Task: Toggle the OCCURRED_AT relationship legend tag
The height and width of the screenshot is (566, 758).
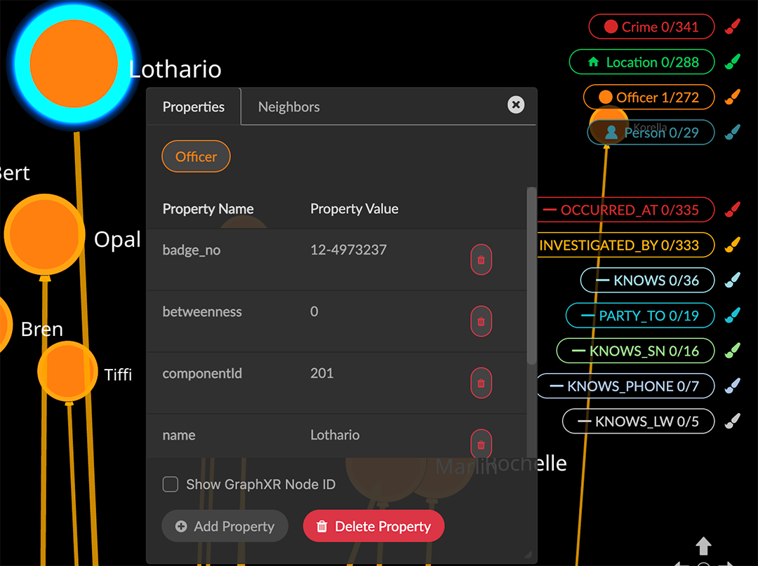Action: [x=628, y=210]
